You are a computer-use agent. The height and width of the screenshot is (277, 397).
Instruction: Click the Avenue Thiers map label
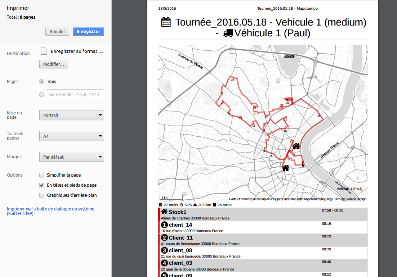(329, 150)
